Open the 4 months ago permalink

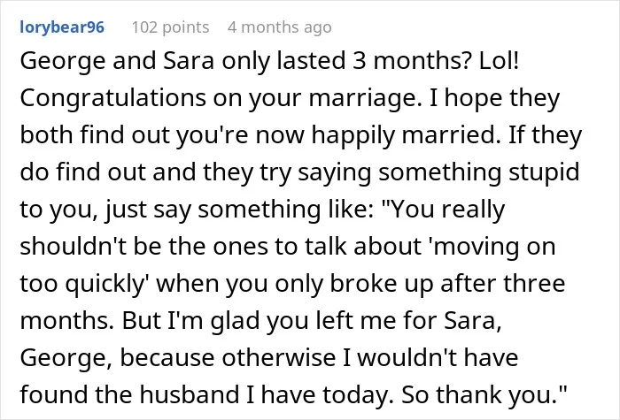click(x=280, y=27)
